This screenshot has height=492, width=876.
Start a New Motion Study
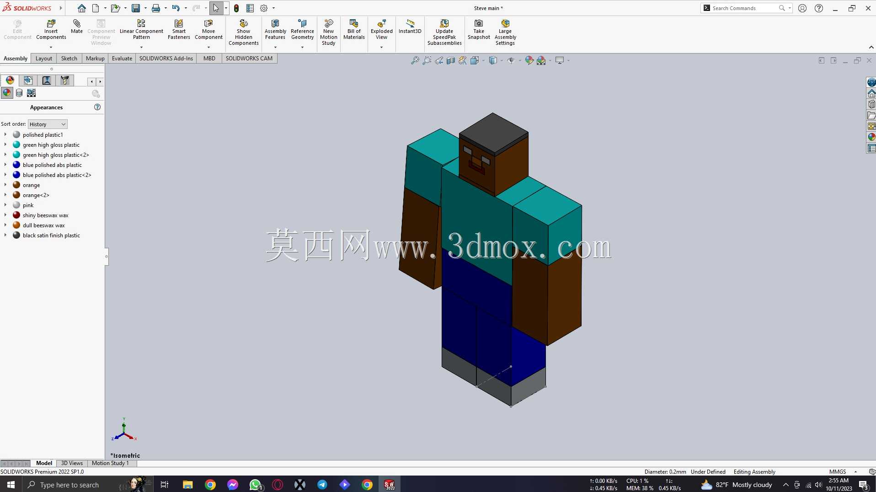pyautogui.click(x=328, y=32)
